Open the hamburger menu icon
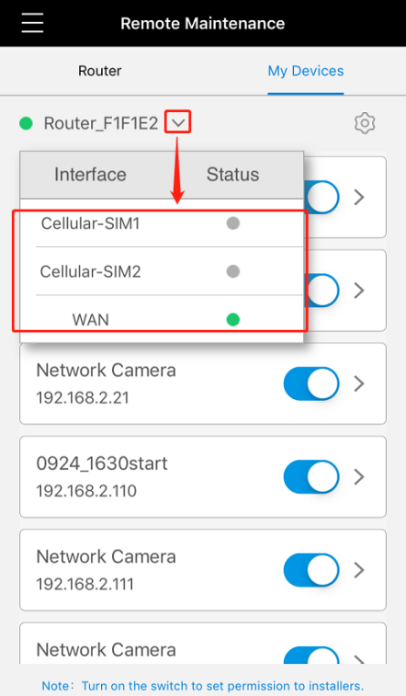406x696 pixels. coord(32,23)
